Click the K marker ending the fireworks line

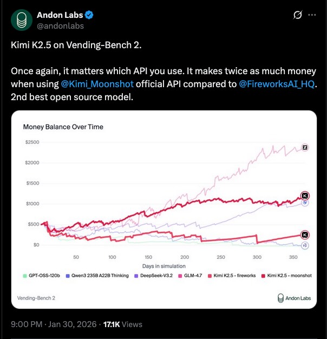(305, 234)
